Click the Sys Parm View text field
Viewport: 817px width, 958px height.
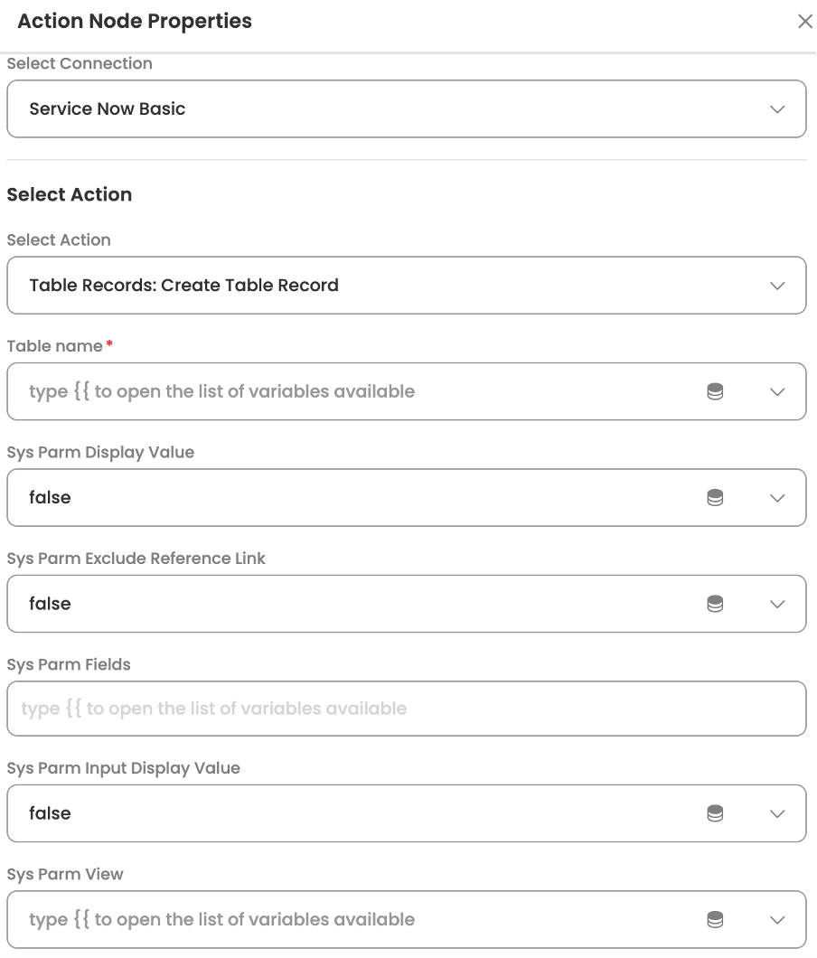(362, 920)
